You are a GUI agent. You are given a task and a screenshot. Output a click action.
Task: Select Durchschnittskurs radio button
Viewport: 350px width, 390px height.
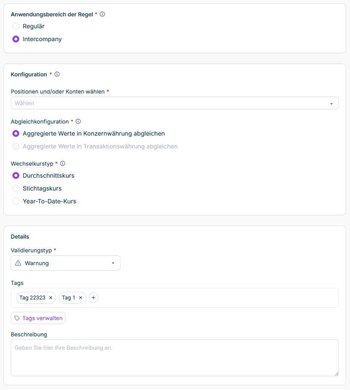[16, 175]
